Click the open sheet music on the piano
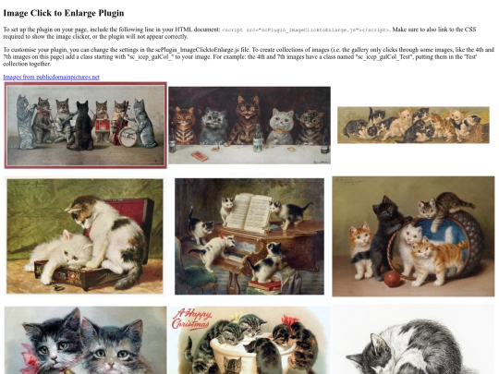 point(249,211)
